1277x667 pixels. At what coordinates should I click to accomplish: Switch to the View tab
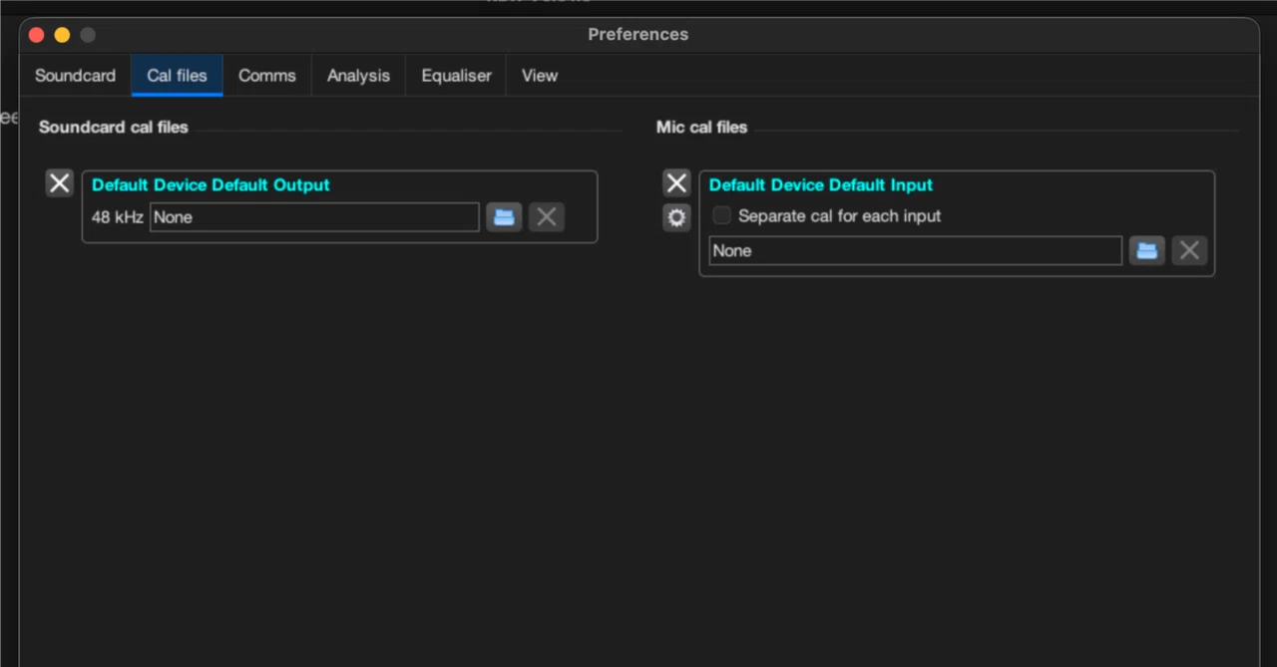[x=540, y=76]
